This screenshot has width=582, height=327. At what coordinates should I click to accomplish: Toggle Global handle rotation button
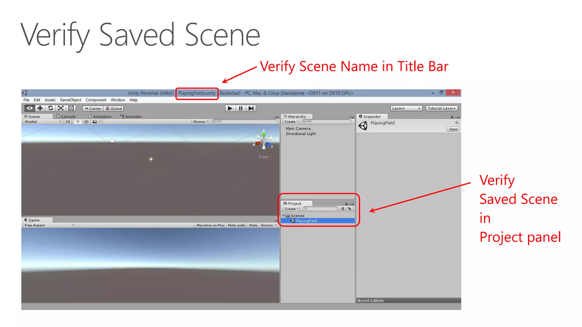tap(114, 108)
